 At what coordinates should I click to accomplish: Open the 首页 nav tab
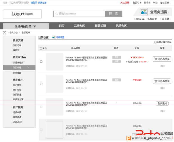pos(62,26)
